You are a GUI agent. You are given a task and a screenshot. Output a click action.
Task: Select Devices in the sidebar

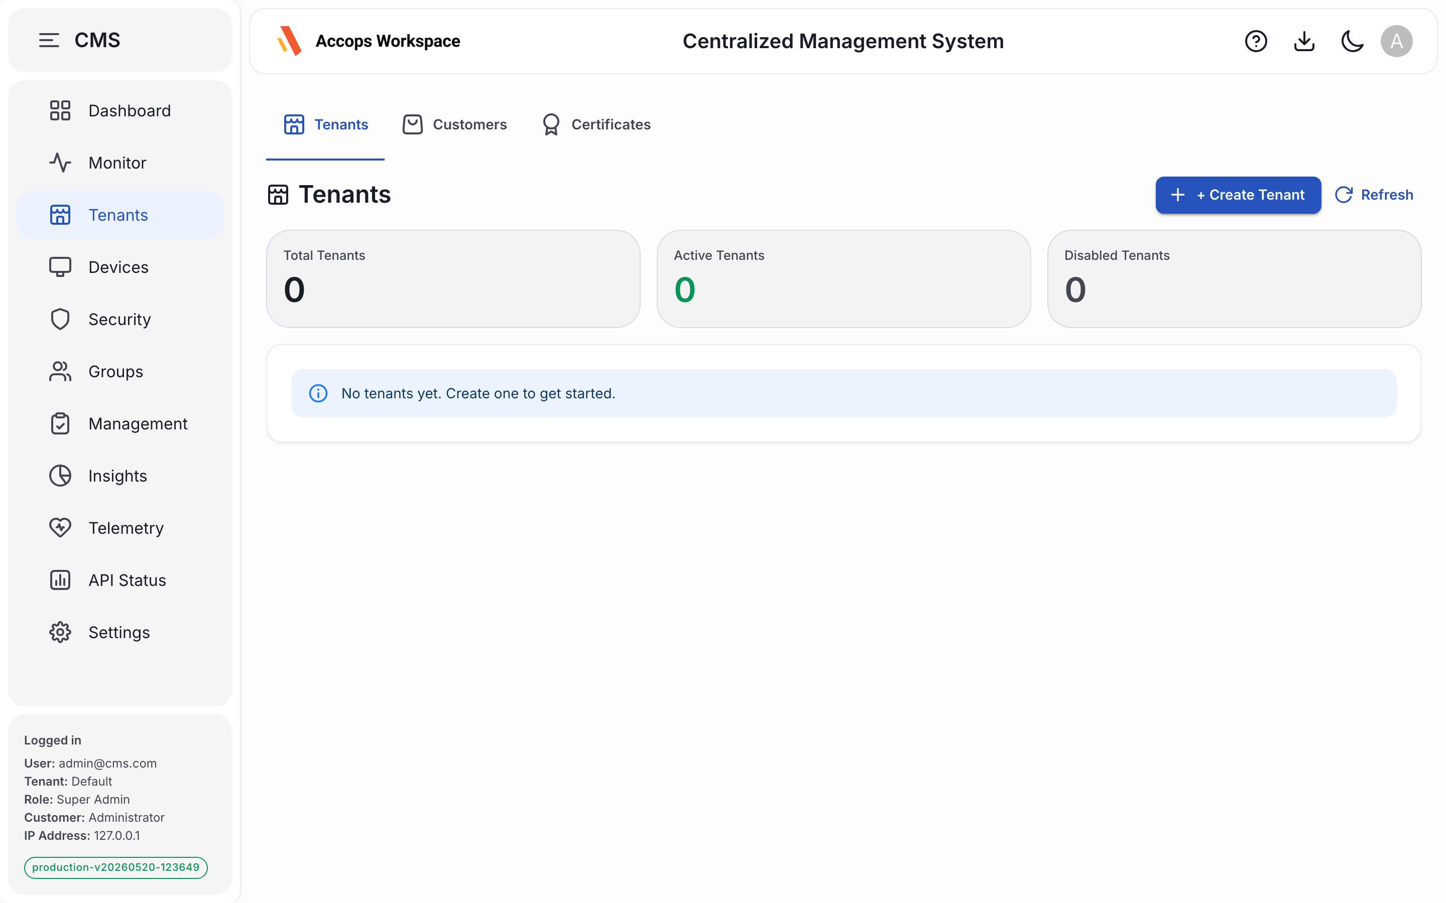click(119, 267)
